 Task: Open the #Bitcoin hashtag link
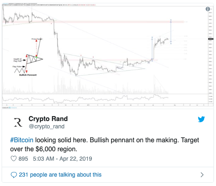tap(22, 140)
